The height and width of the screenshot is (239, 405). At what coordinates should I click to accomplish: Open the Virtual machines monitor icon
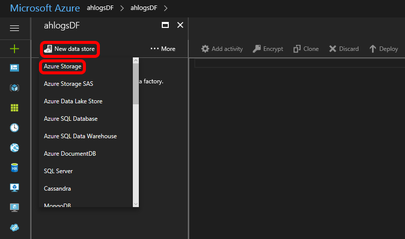tap(14, 188)
